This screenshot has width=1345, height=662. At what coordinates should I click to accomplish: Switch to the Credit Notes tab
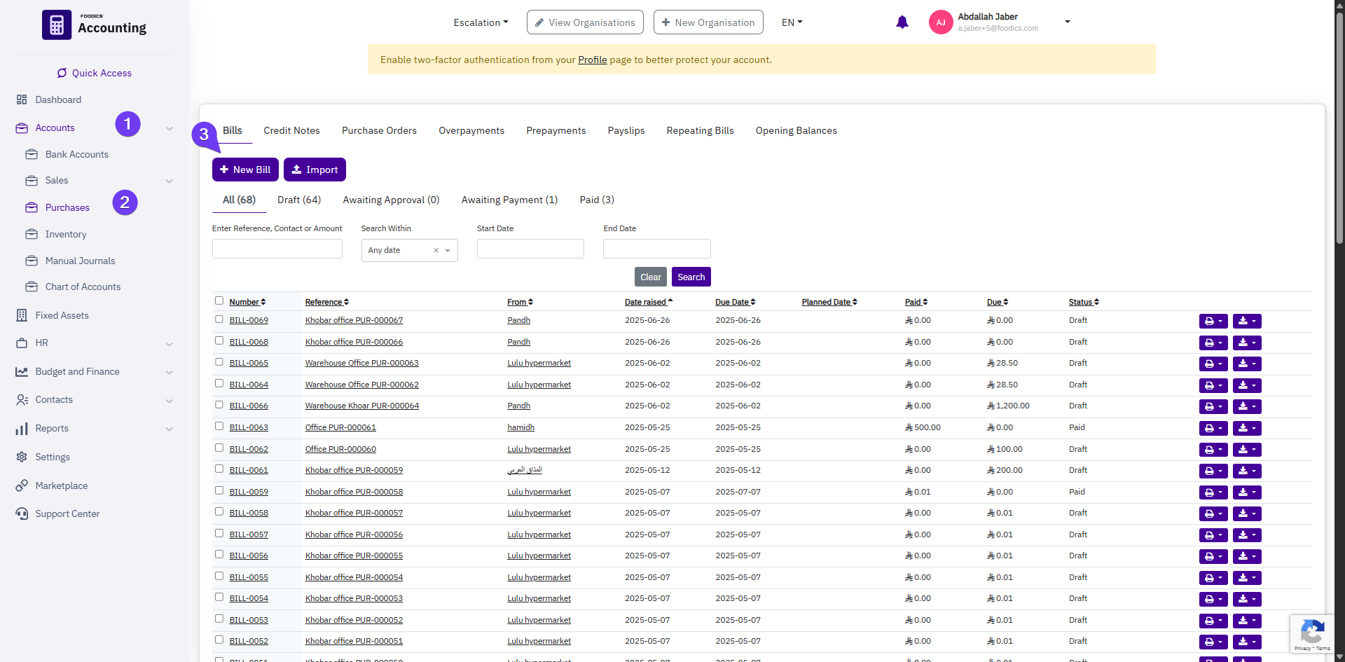[291, 130]
